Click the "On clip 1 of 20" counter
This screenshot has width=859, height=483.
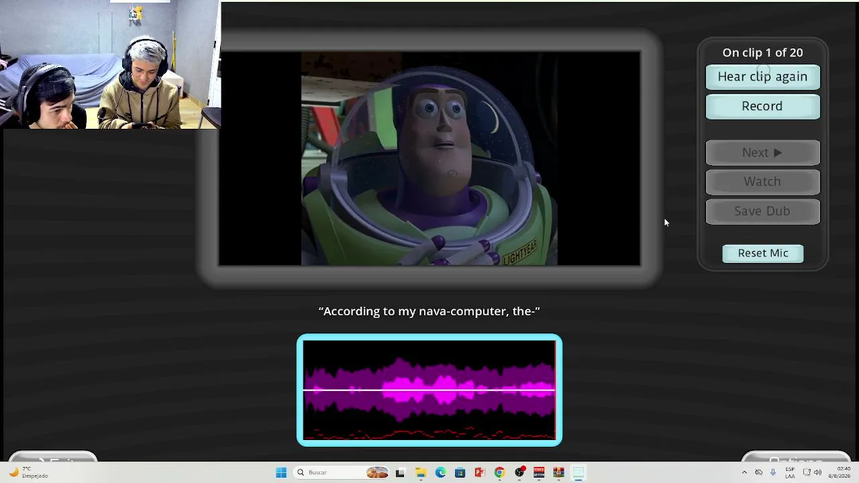point(762,52)
